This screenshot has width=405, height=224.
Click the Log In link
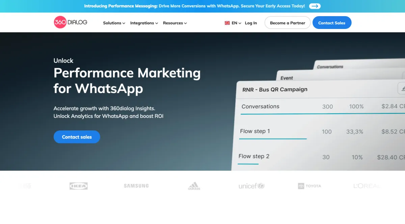coord(251,23)
